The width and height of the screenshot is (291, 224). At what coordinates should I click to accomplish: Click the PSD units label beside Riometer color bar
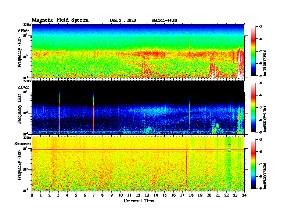coord(265,176)
